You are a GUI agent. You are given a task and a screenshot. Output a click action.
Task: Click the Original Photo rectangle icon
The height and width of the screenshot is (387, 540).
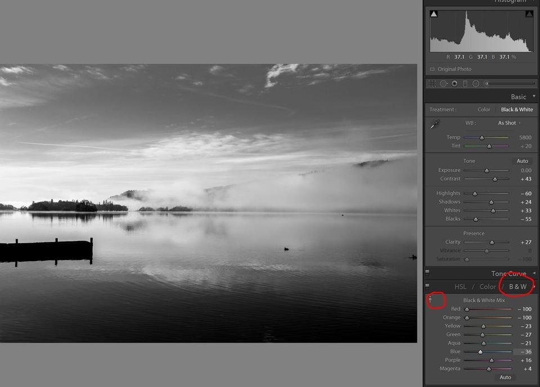click(432, 69)
